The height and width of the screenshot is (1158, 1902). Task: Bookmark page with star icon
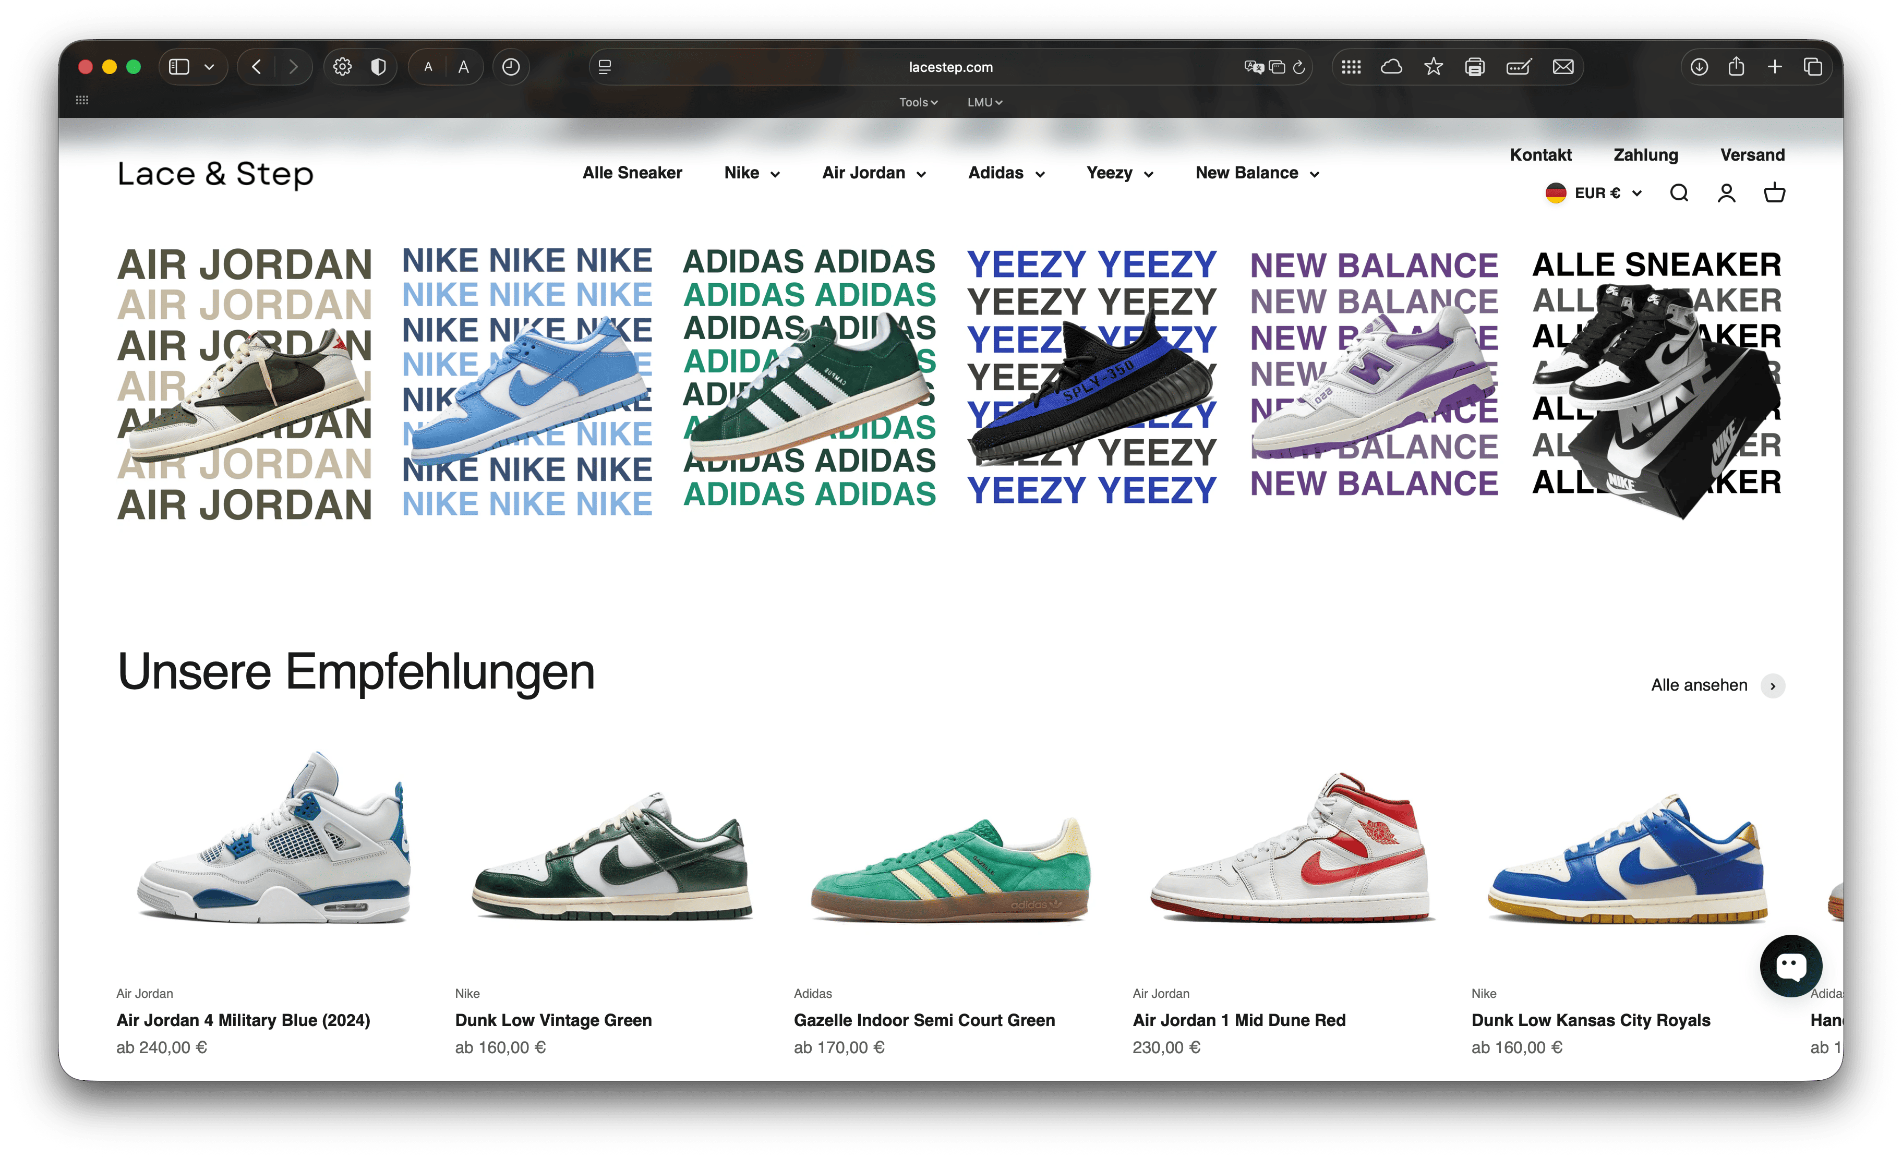tap(1434, 67)
